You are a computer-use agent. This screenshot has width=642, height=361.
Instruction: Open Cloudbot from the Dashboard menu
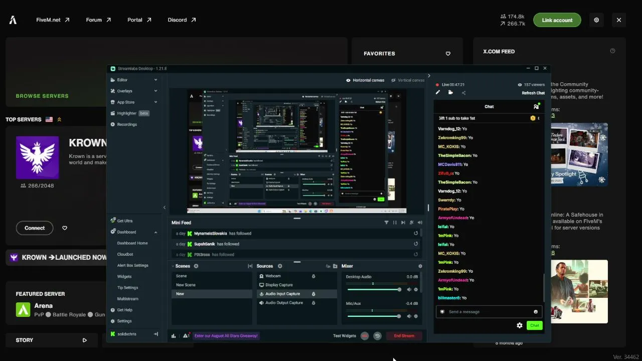[125, 254]
